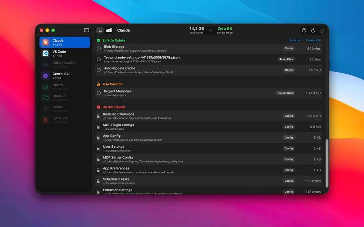Click the ~/.claude/projects path text
364x227 pixels.
coord(114,95)
